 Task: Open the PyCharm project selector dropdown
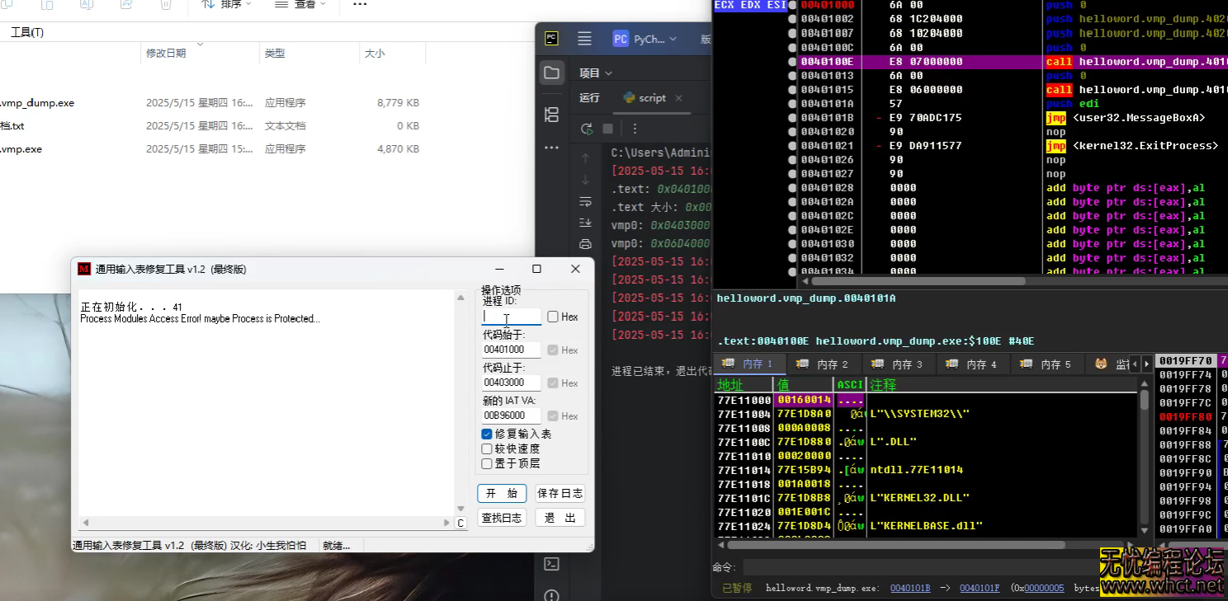click(647, 37)
